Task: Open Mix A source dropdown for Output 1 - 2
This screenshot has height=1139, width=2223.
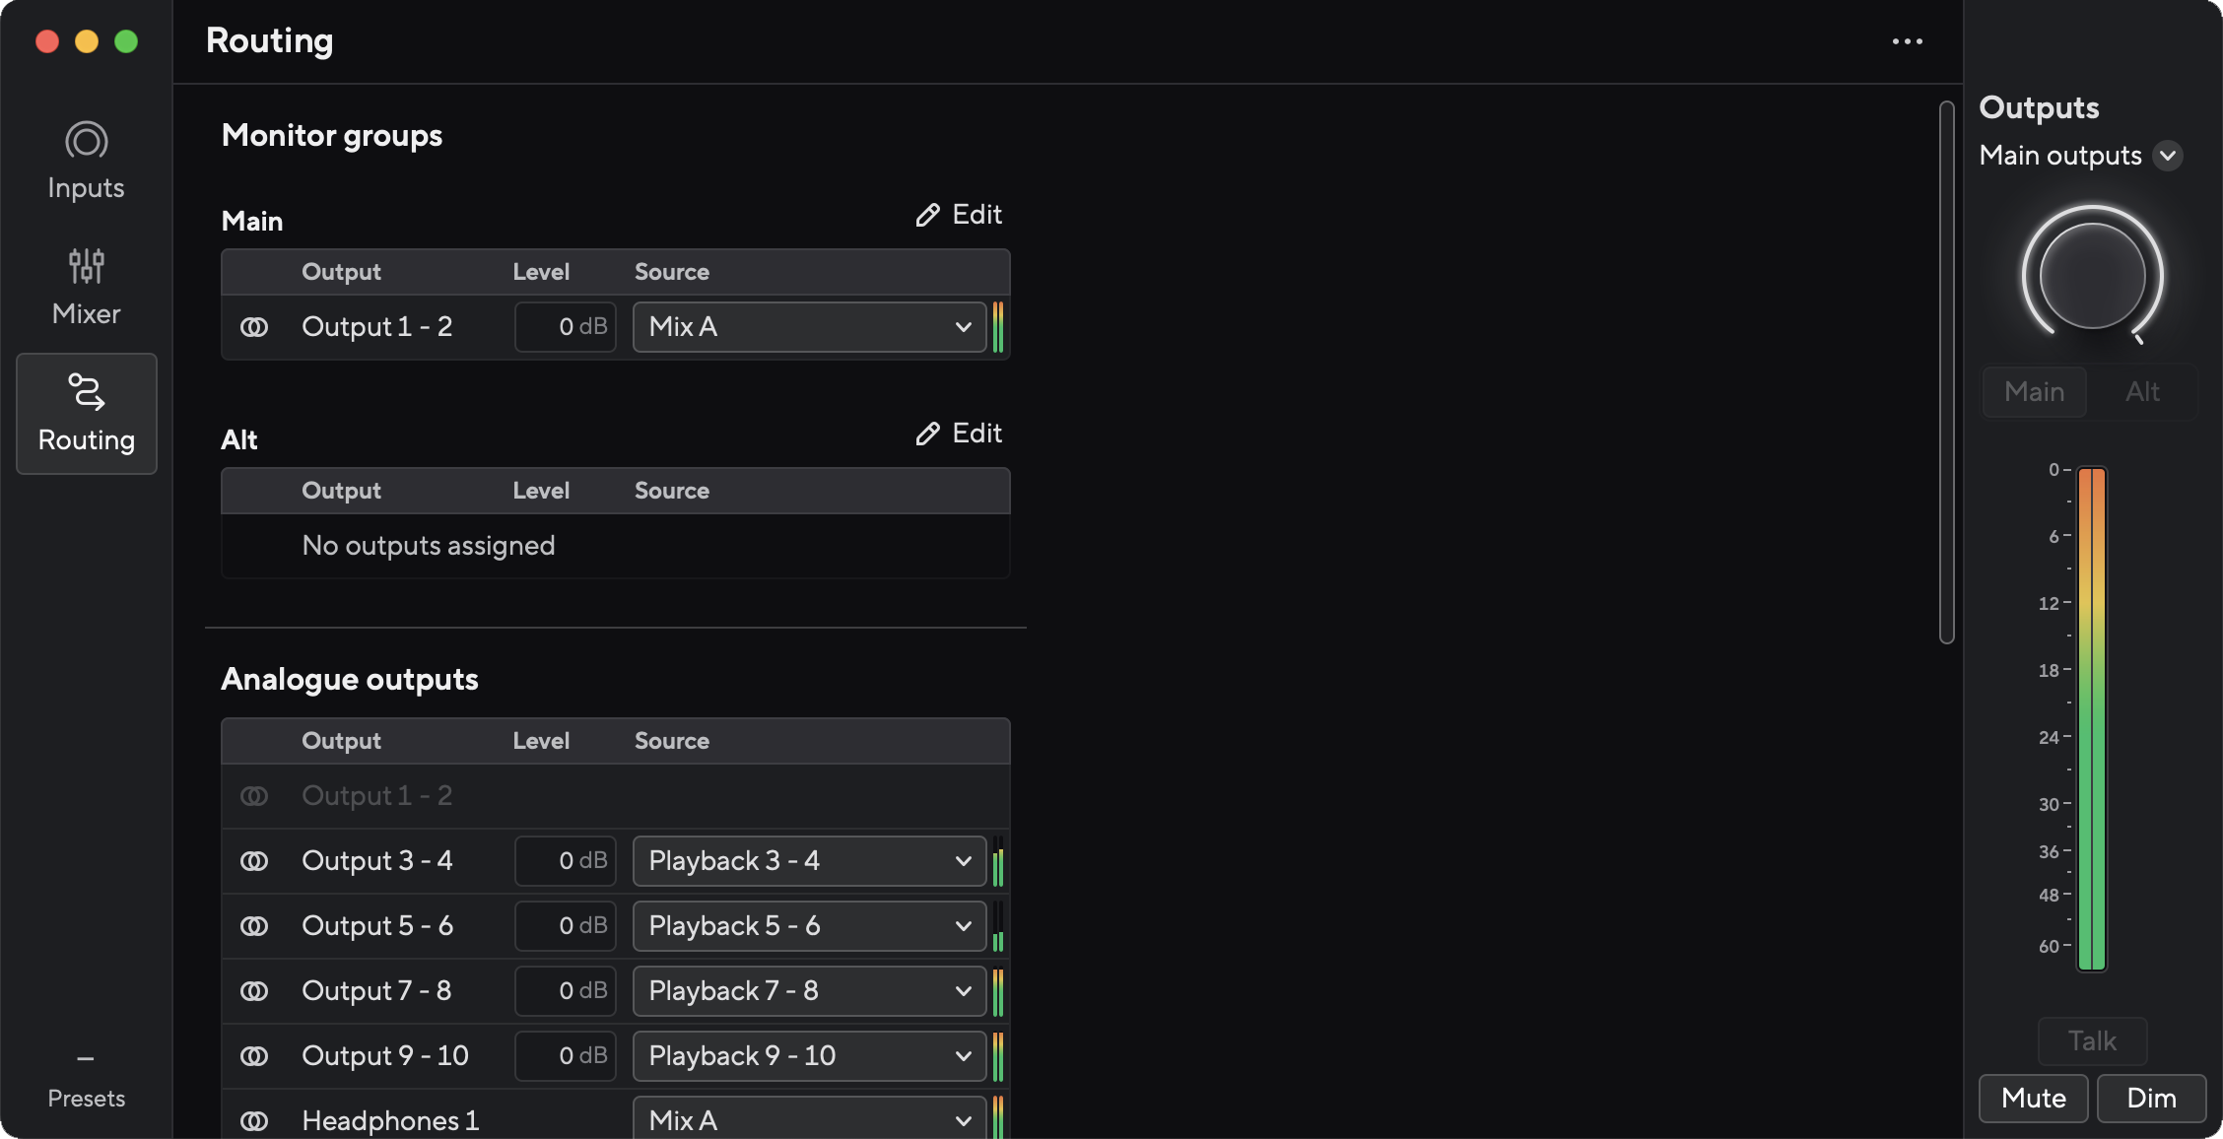Action: pos(809,327)
